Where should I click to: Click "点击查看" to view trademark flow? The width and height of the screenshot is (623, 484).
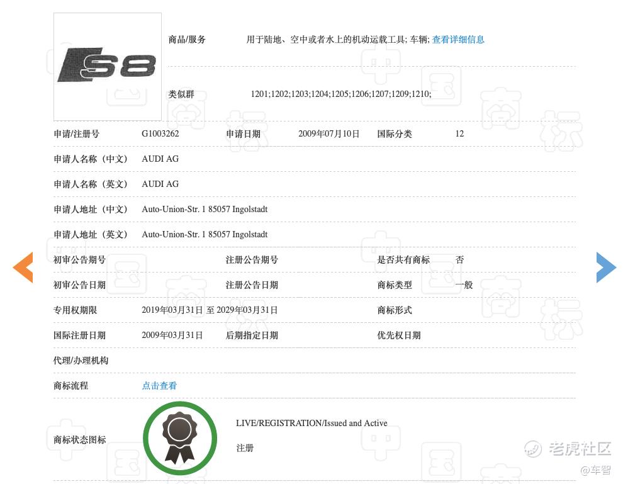click(159, 386)
